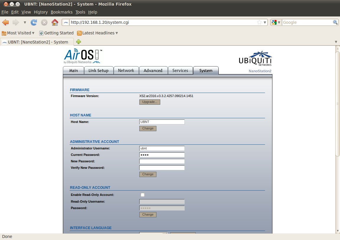
Task: Open the Help menu
Action: coord(93,12)
